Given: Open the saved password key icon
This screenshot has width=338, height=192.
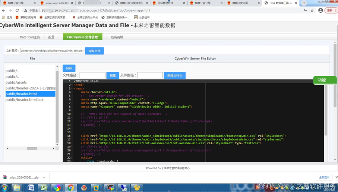Looking at the screenshot, I should (x=305, y=10).
